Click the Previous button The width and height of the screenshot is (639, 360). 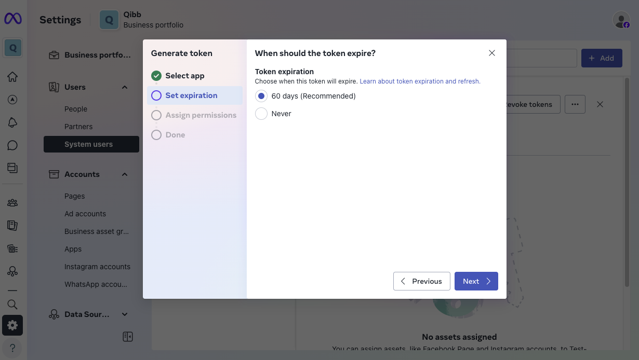[x=421, y=281]
